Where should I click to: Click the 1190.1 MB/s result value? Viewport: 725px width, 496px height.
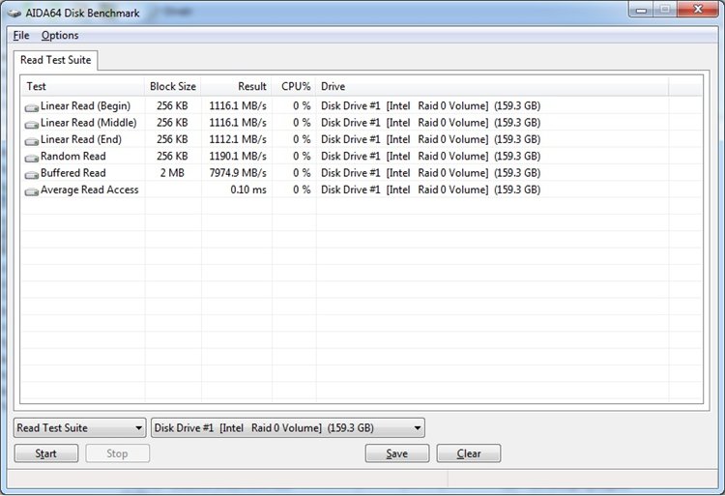[238, 157]
